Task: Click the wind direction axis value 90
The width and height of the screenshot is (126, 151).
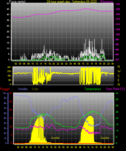Action: (9, 80)
